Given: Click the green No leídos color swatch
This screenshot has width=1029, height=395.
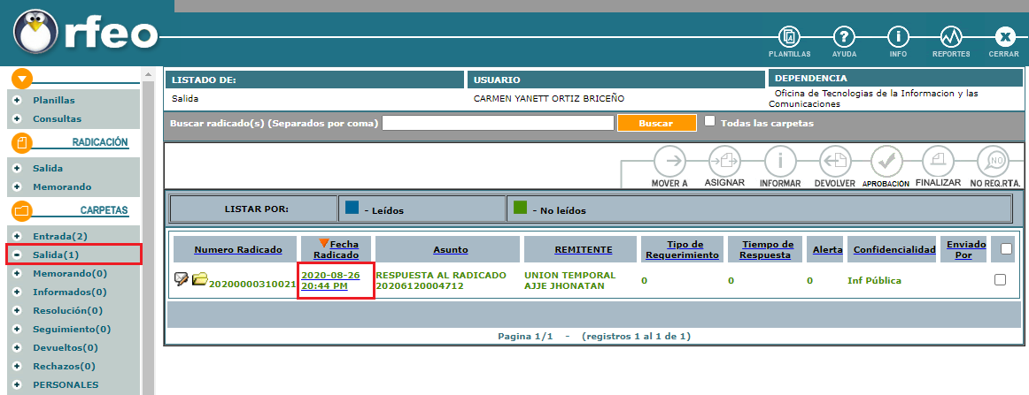Looking at the screenshot, I should tap(520, 208).
